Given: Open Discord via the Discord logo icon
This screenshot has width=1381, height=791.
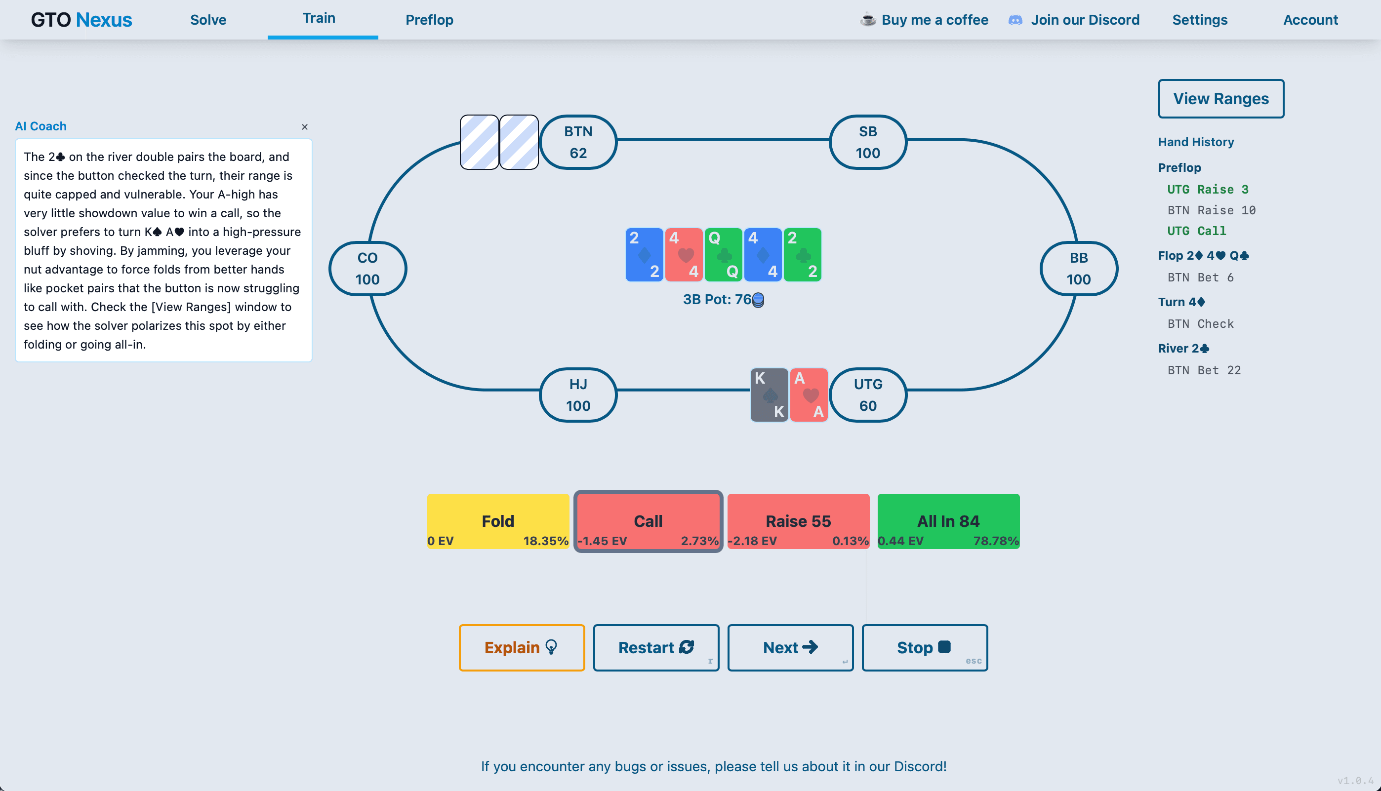Looking at the screenshot, I should 1017,20.
